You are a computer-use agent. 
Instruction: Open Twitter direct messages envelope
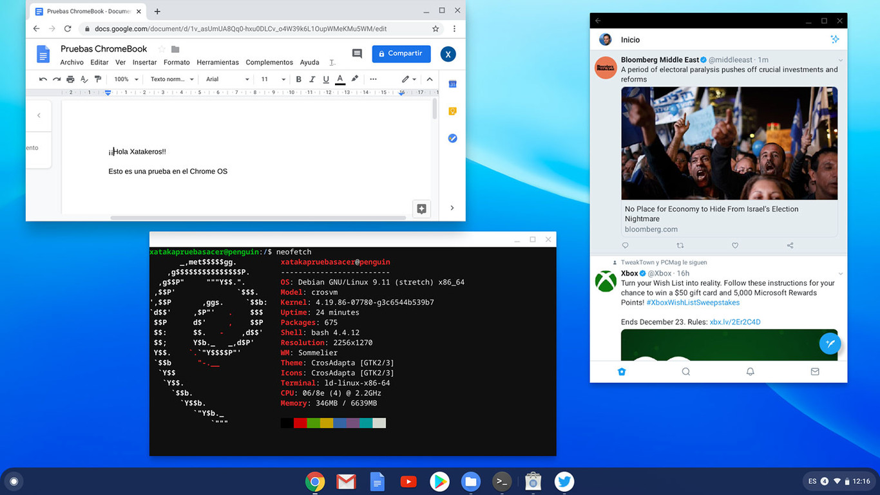coord(814,371)
